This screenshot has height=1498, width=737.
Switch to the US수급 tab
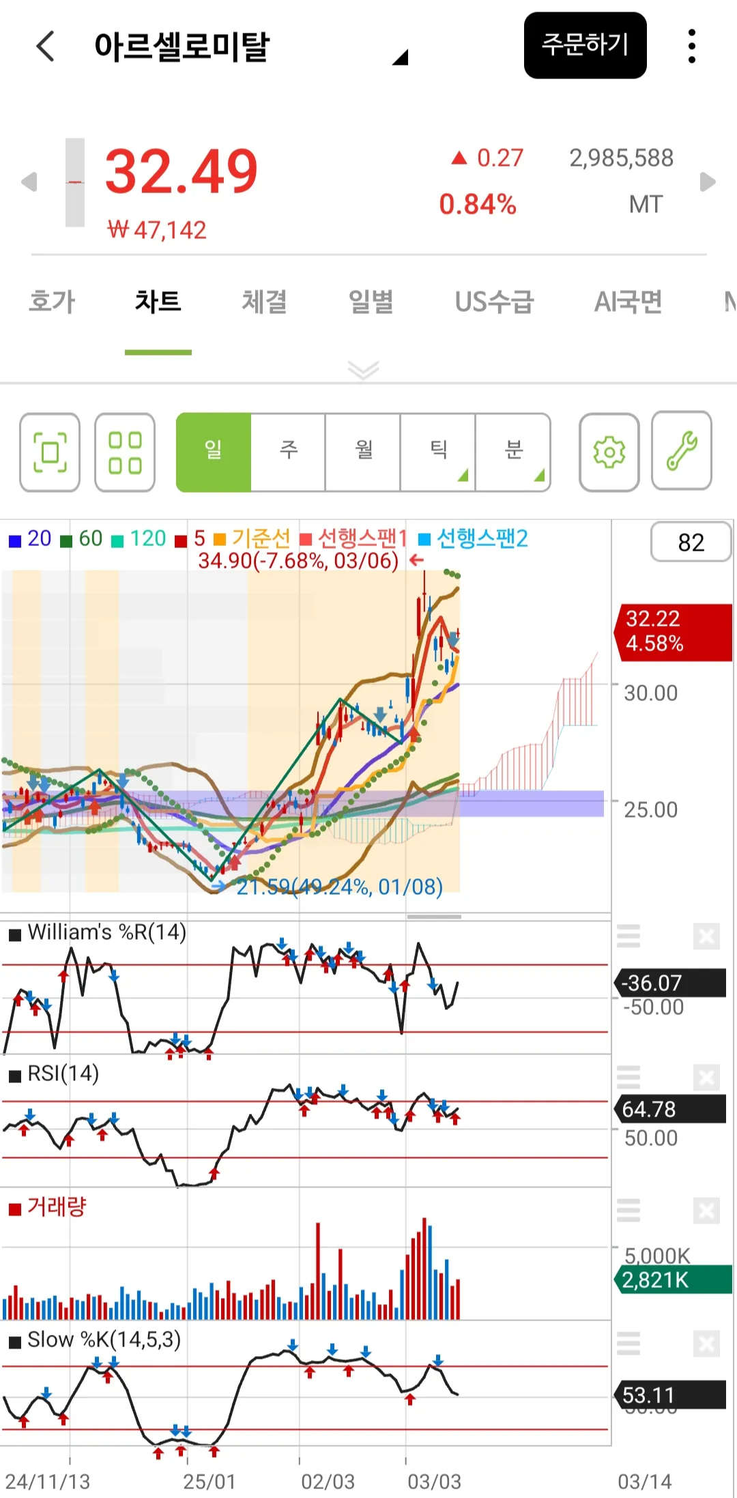(x=494, y=301)
